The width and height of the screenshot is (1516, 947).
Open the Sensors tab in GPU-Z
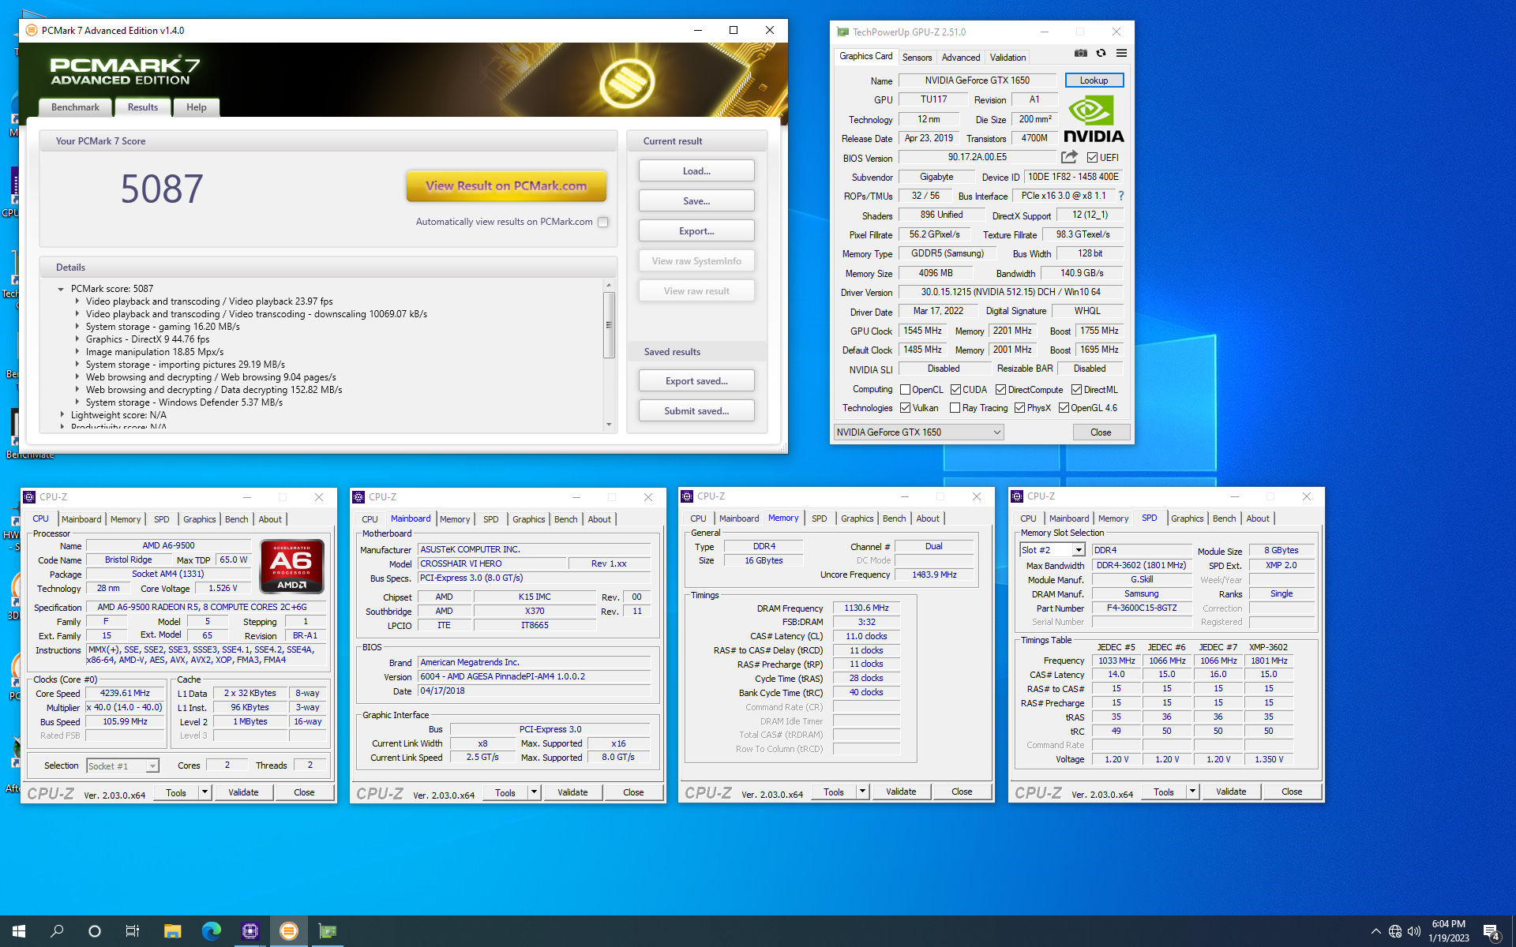click(917, 57)
